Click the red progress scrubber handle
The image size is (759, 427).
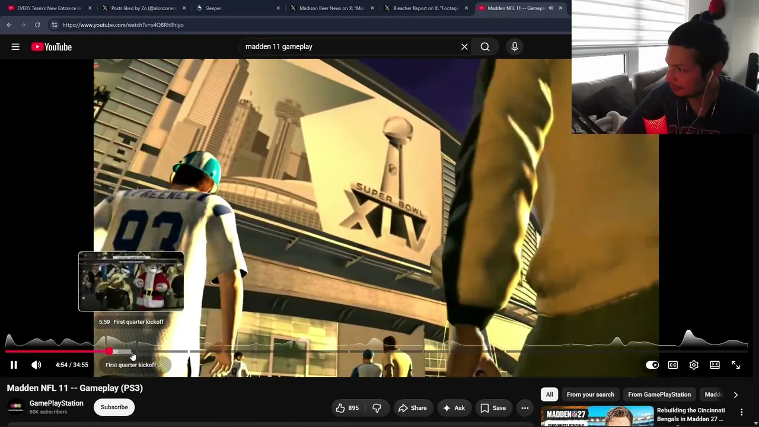tap(109, 352)
